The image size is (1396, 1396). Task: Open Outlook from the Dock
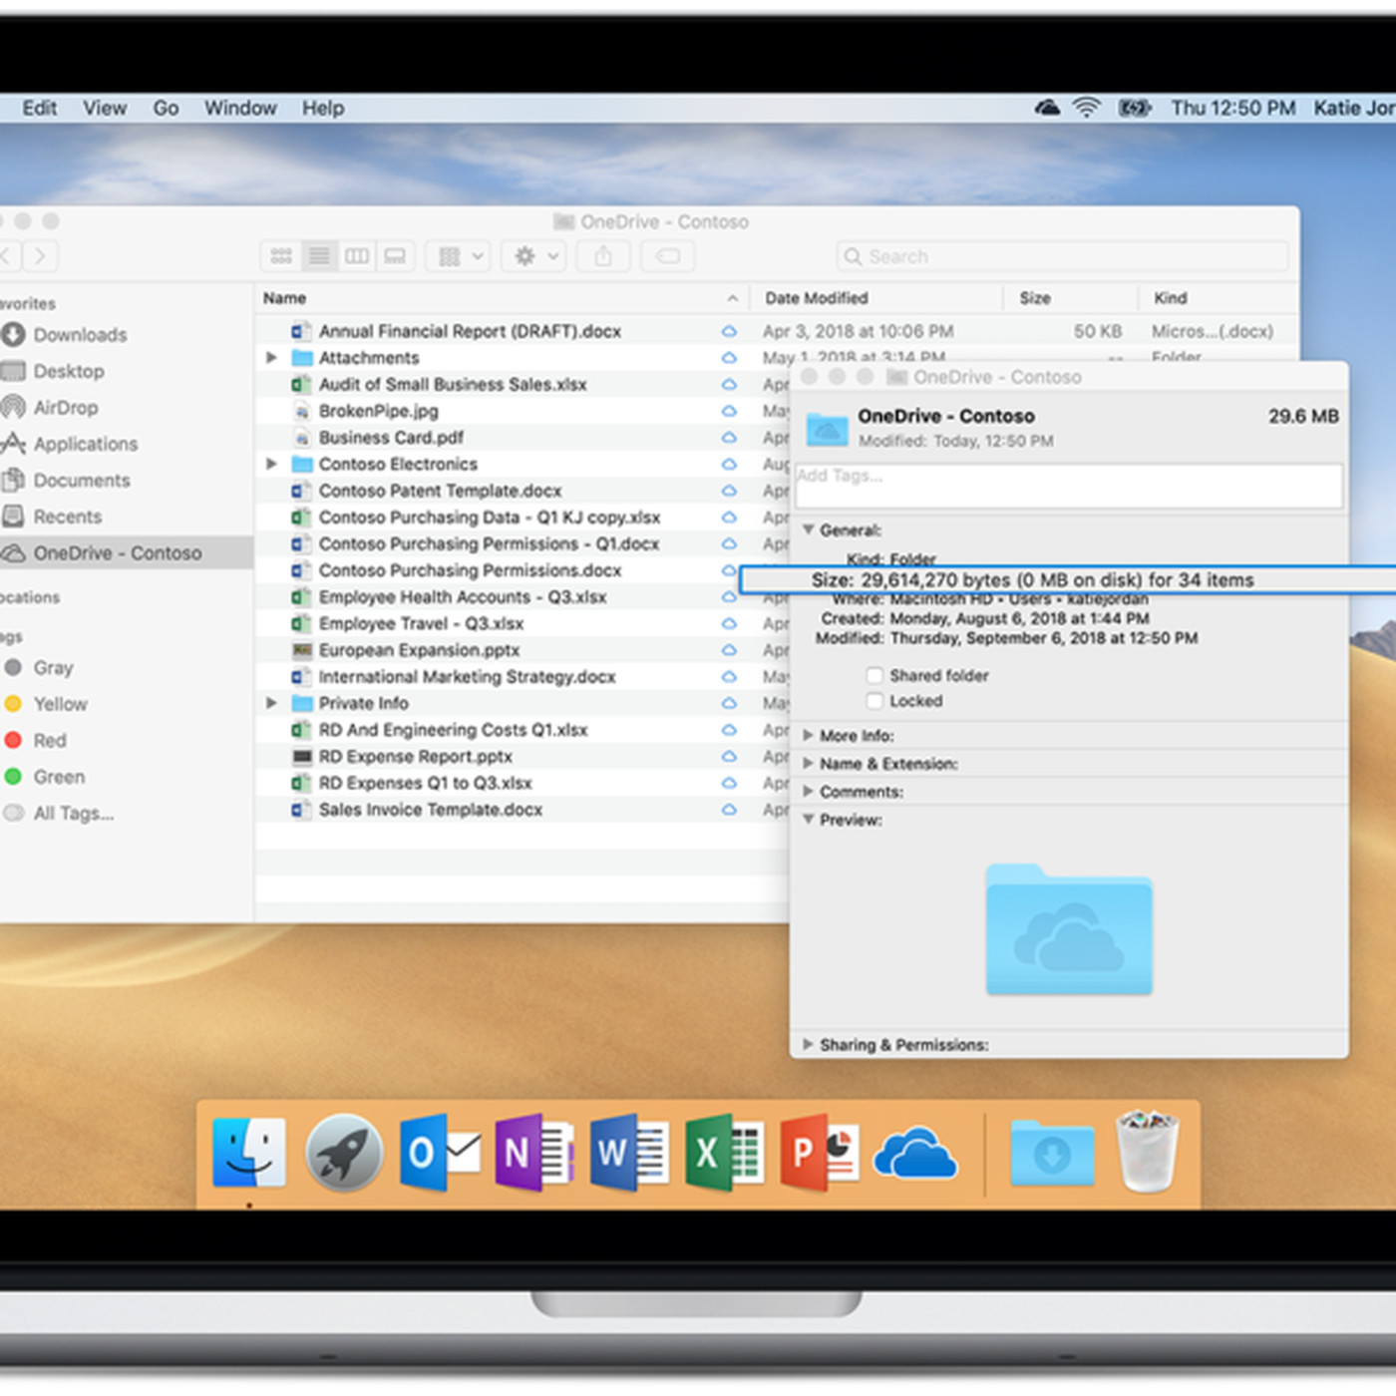440,1153
